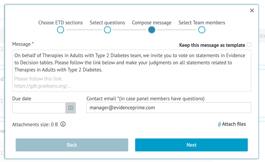
Task: Close the dialog with the X icon
Action: pos(252,11)
